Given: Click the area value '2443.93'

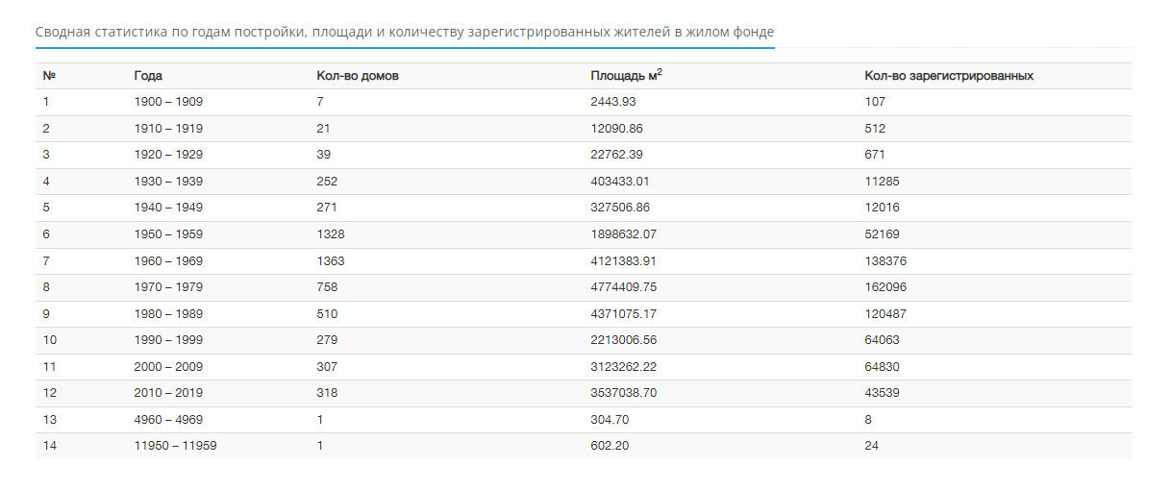Looking at the screenshot, I should coord(612,102).
